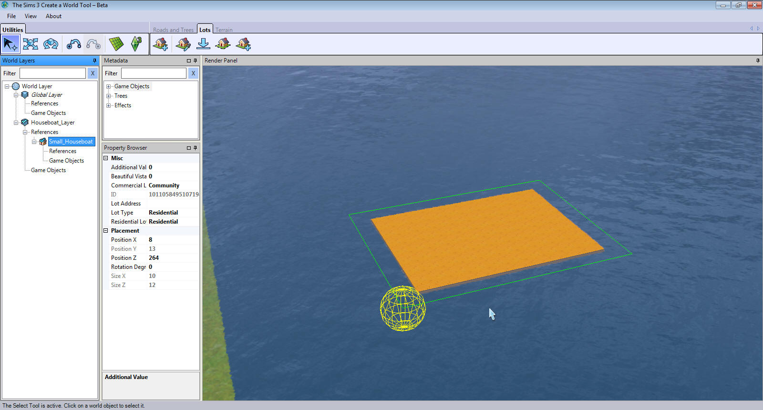763x410 pixels.
Task: Click the Undo arrow icon
Action: click(x=73, y=44)
